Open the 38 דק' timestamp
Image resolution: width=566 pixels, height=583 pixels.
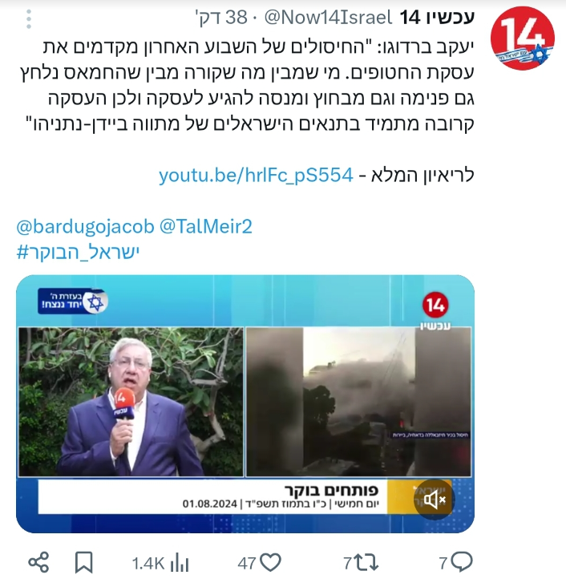[221, 18]
